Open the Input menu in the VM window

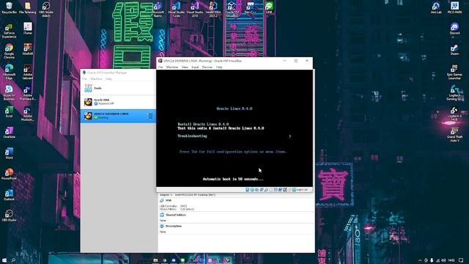(195, 67)
